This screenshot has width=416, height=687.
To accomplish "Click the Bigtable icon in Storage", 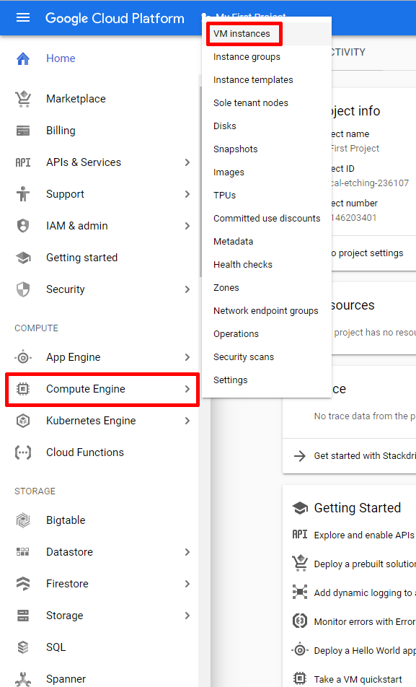I will coord(23,520).
